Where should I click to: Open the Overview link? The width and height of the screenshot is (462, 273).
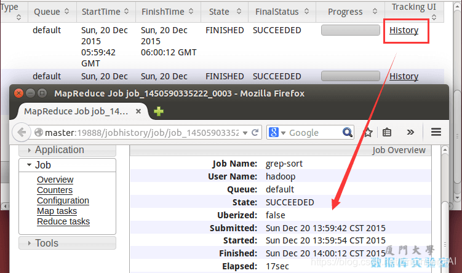55,180
